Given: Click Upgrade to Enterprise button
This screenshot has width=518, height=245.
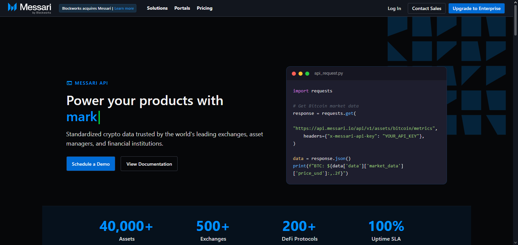Looking at the screenshot, I should (476, 8).
